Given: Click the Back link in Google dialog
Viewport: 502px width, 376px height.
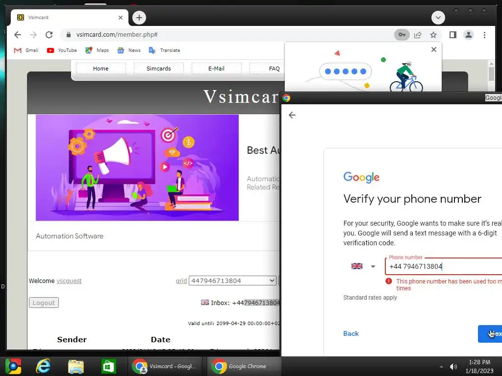Looking at the screenshot, I should tap(351, 333).
